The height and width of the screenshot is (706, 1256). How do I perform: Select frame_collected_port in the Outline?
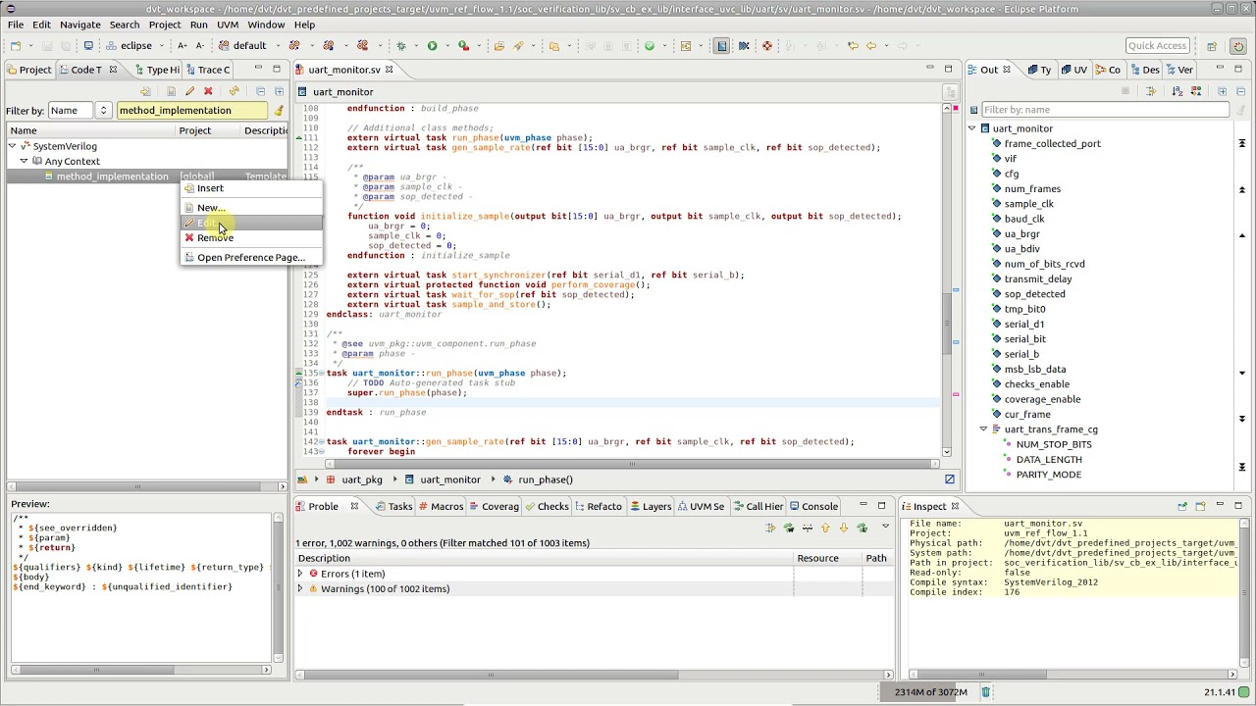pyautogui.click(x=1052, y=143)
